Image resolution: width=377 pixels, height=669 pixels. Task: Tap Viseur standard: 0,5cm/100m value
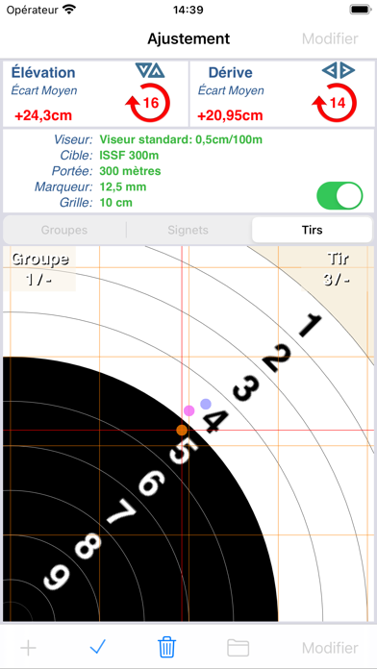coord(181,139)
